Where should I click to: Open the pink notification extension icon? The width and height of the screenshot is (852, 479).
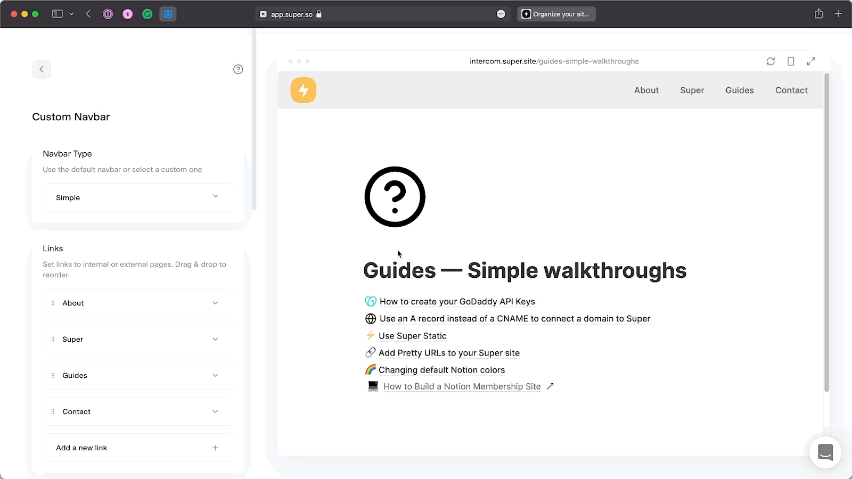(128, 14)
